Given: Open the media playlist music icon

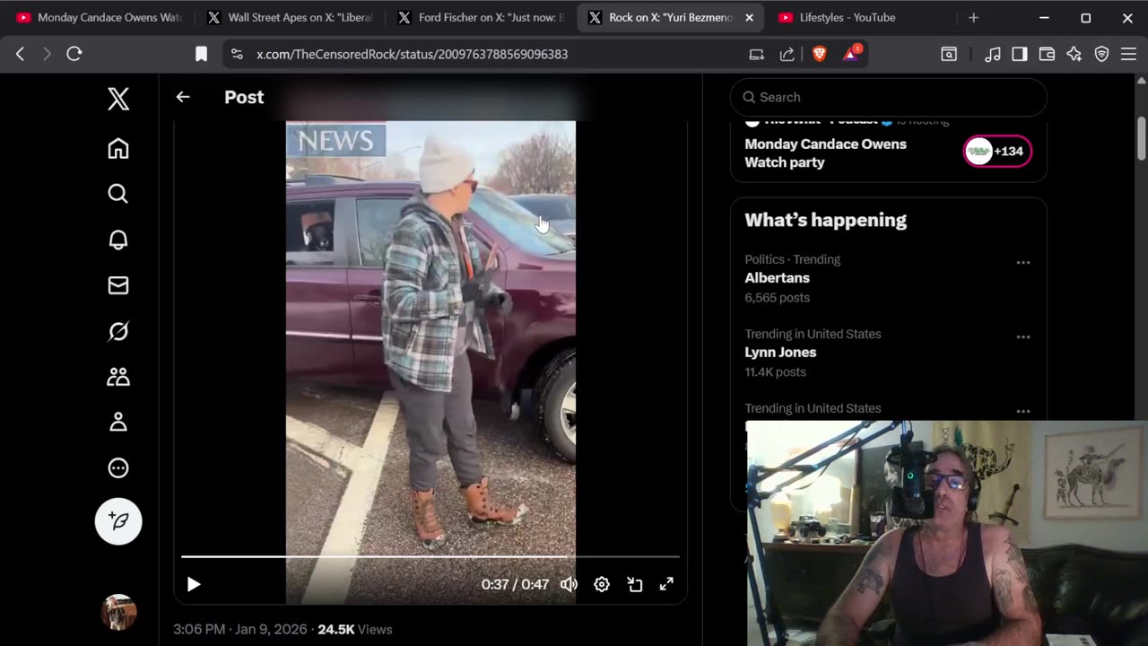Looking at the screenshot, I should point(992,54).
